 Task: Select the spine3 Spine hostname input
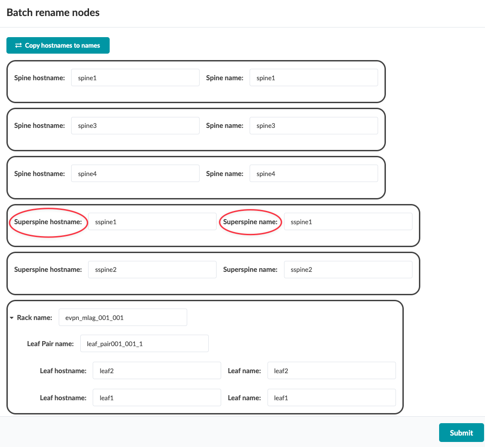(135, 126)
